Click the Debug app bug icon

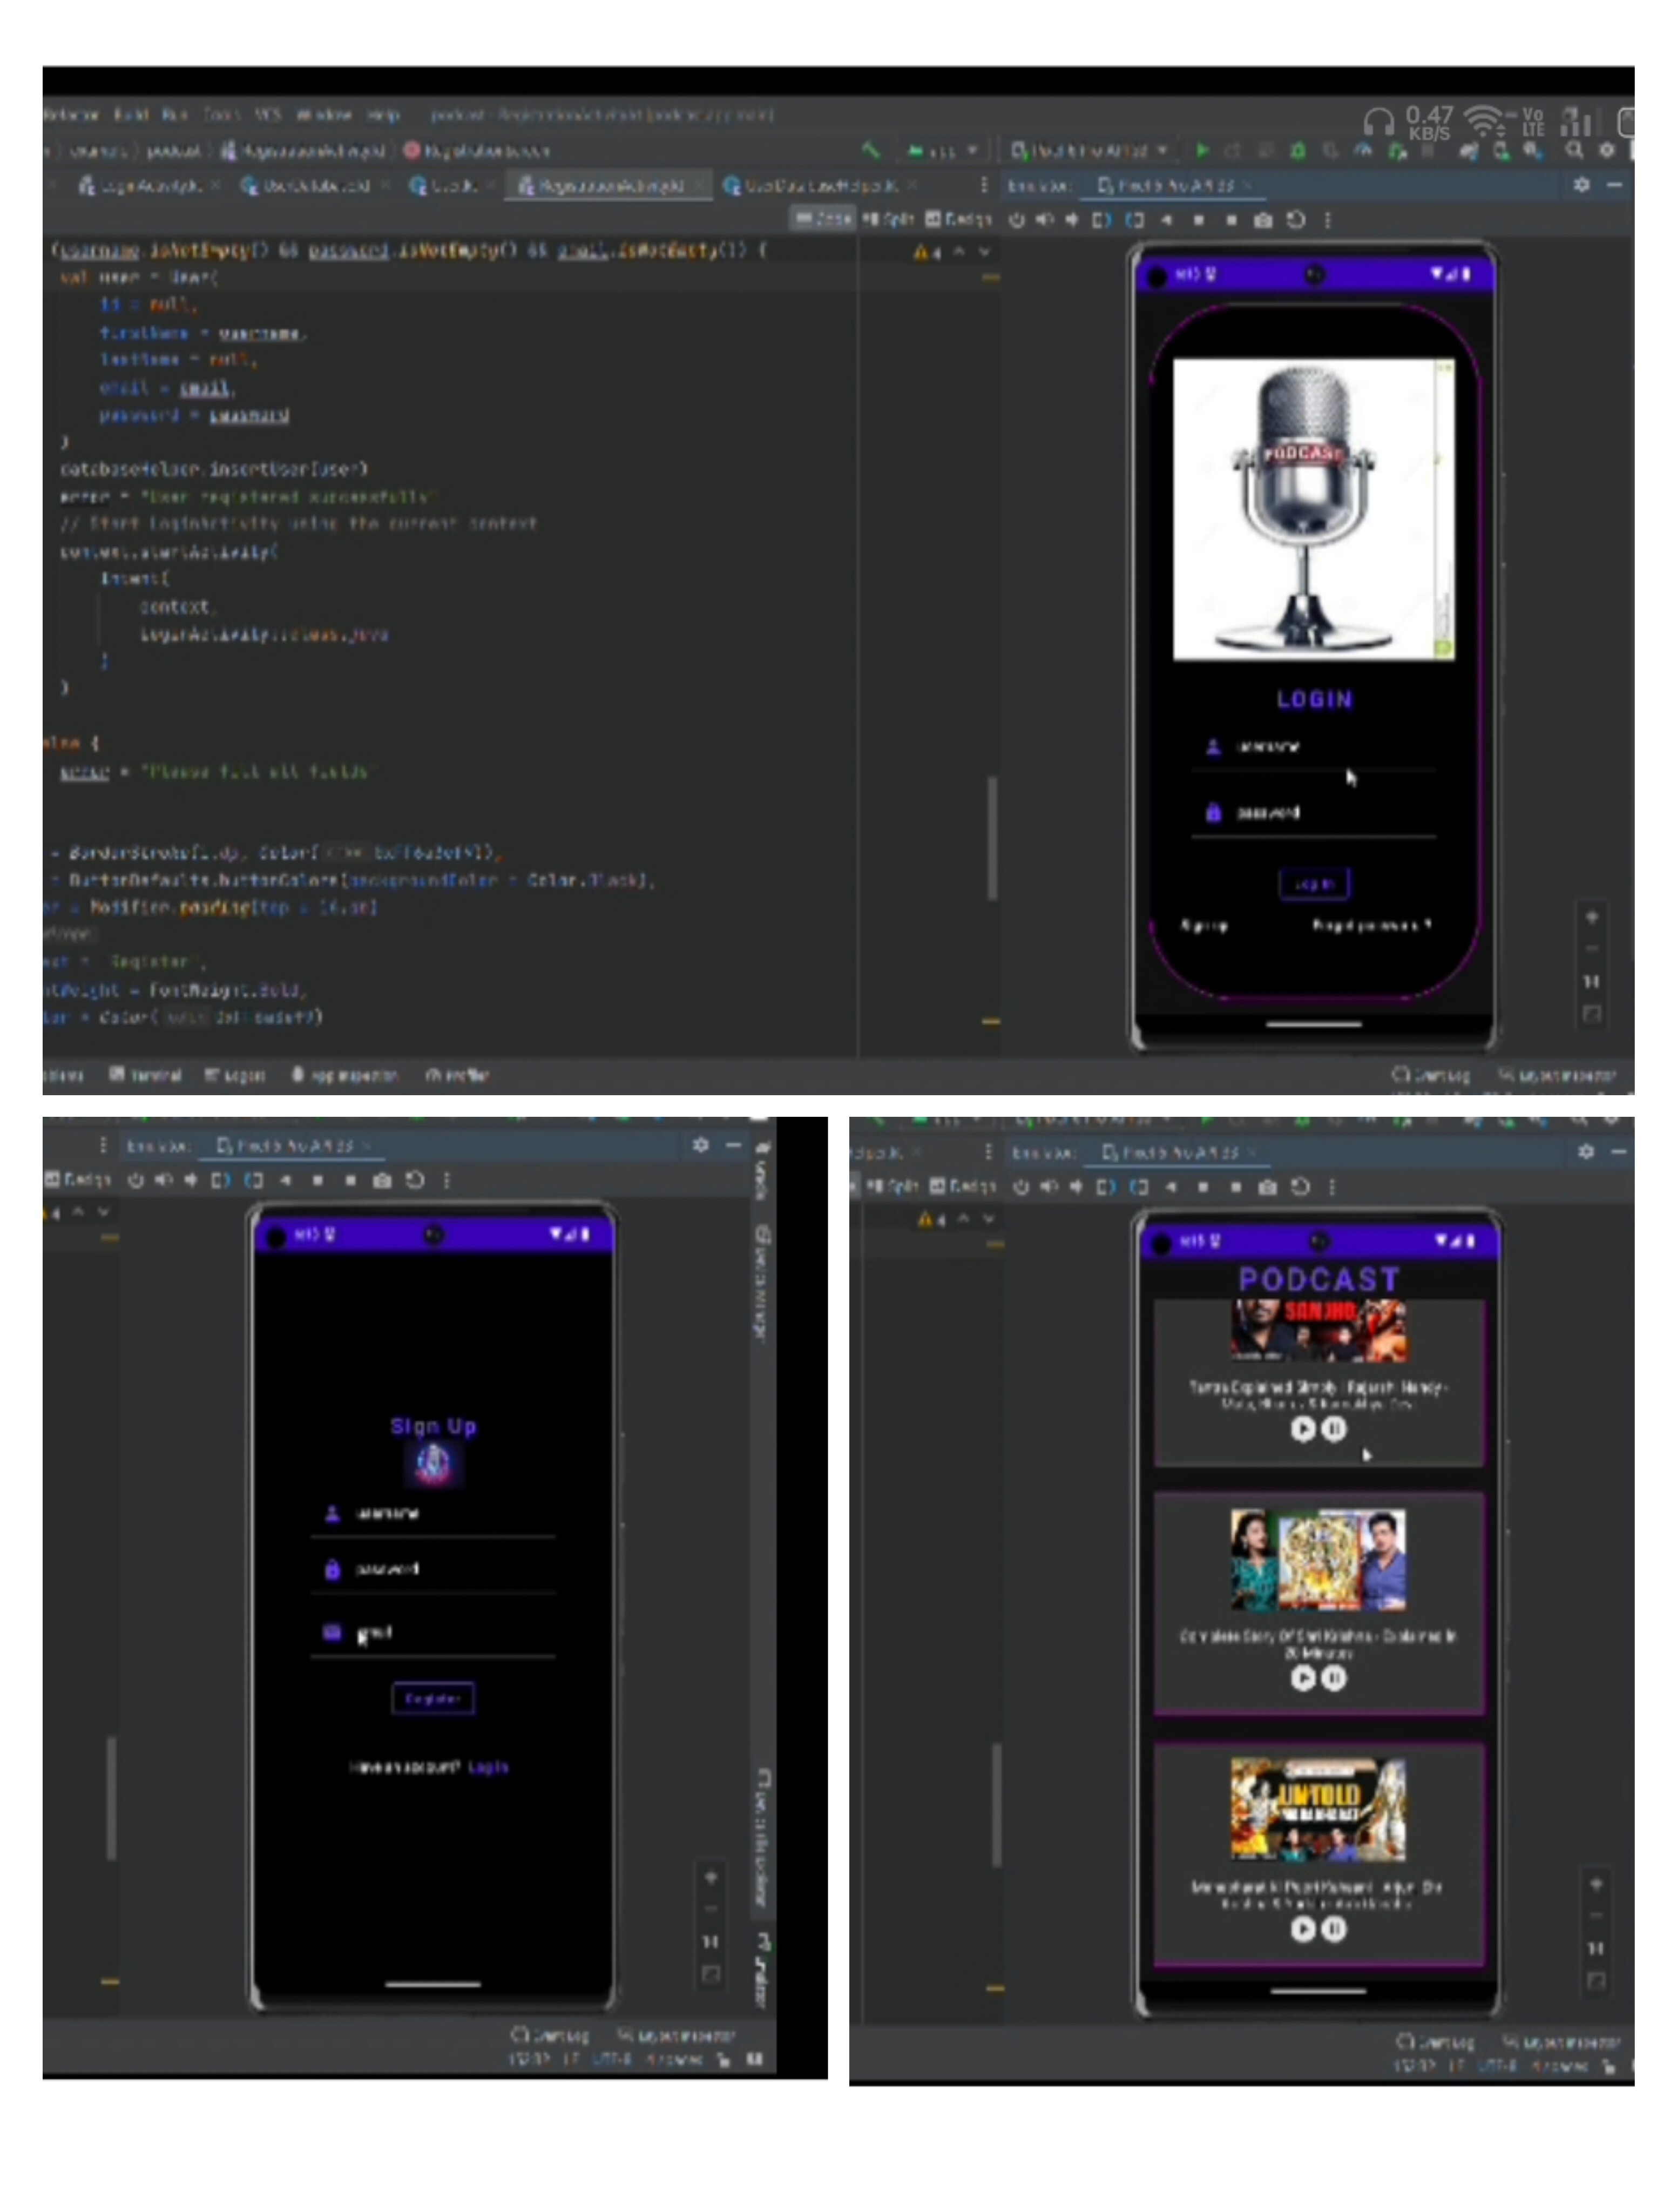tap(1298, 150)
